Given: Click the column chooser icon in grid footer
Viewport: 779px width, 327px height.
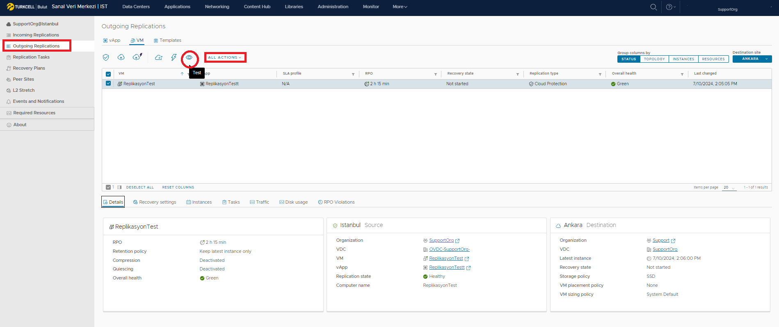Looking at the screenshot, I should 119,187.
